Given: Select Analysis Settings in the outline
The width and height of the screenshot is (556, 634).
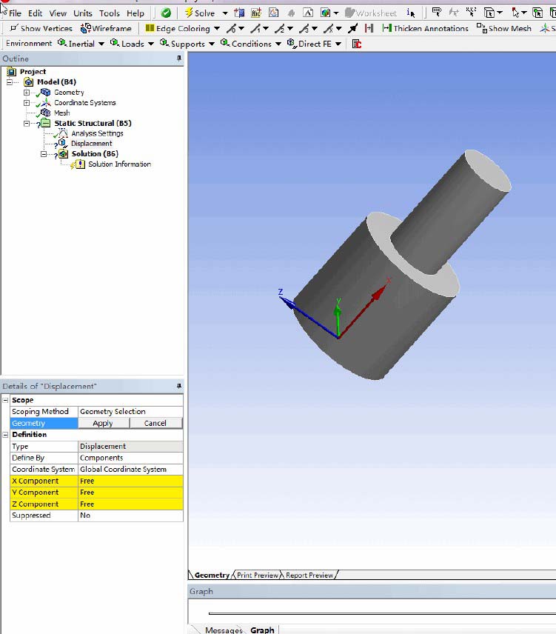Looking at the screenshot, I should pos(97,133).
